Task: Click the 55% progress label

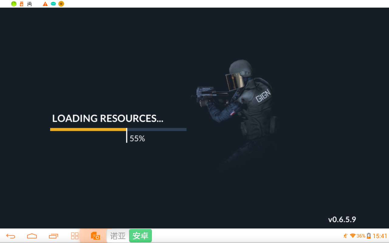Action: 137,139
